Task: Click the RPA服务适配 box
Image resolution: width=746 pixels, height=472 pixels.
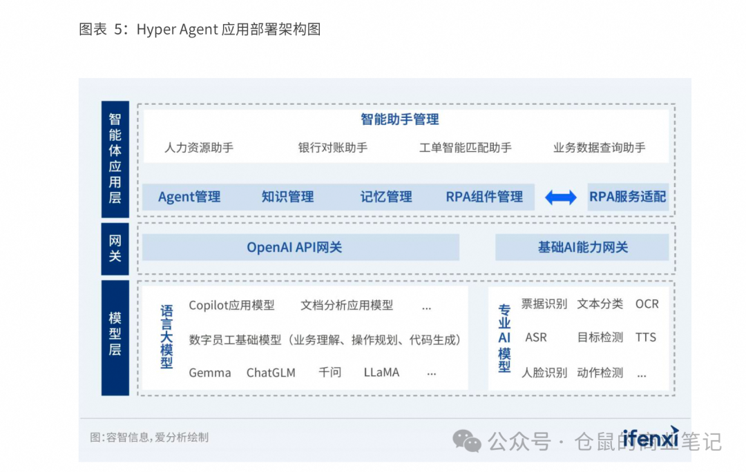Action: tap(628, 197)
